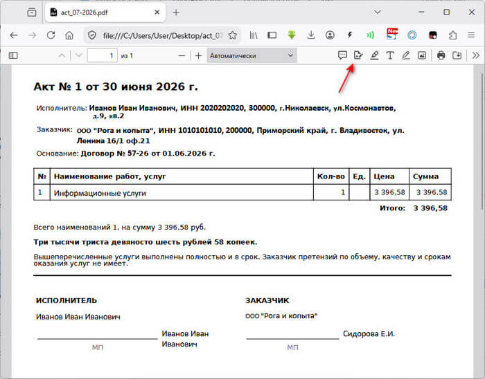
Task: Save the PDF document
Action: [457, 55]
